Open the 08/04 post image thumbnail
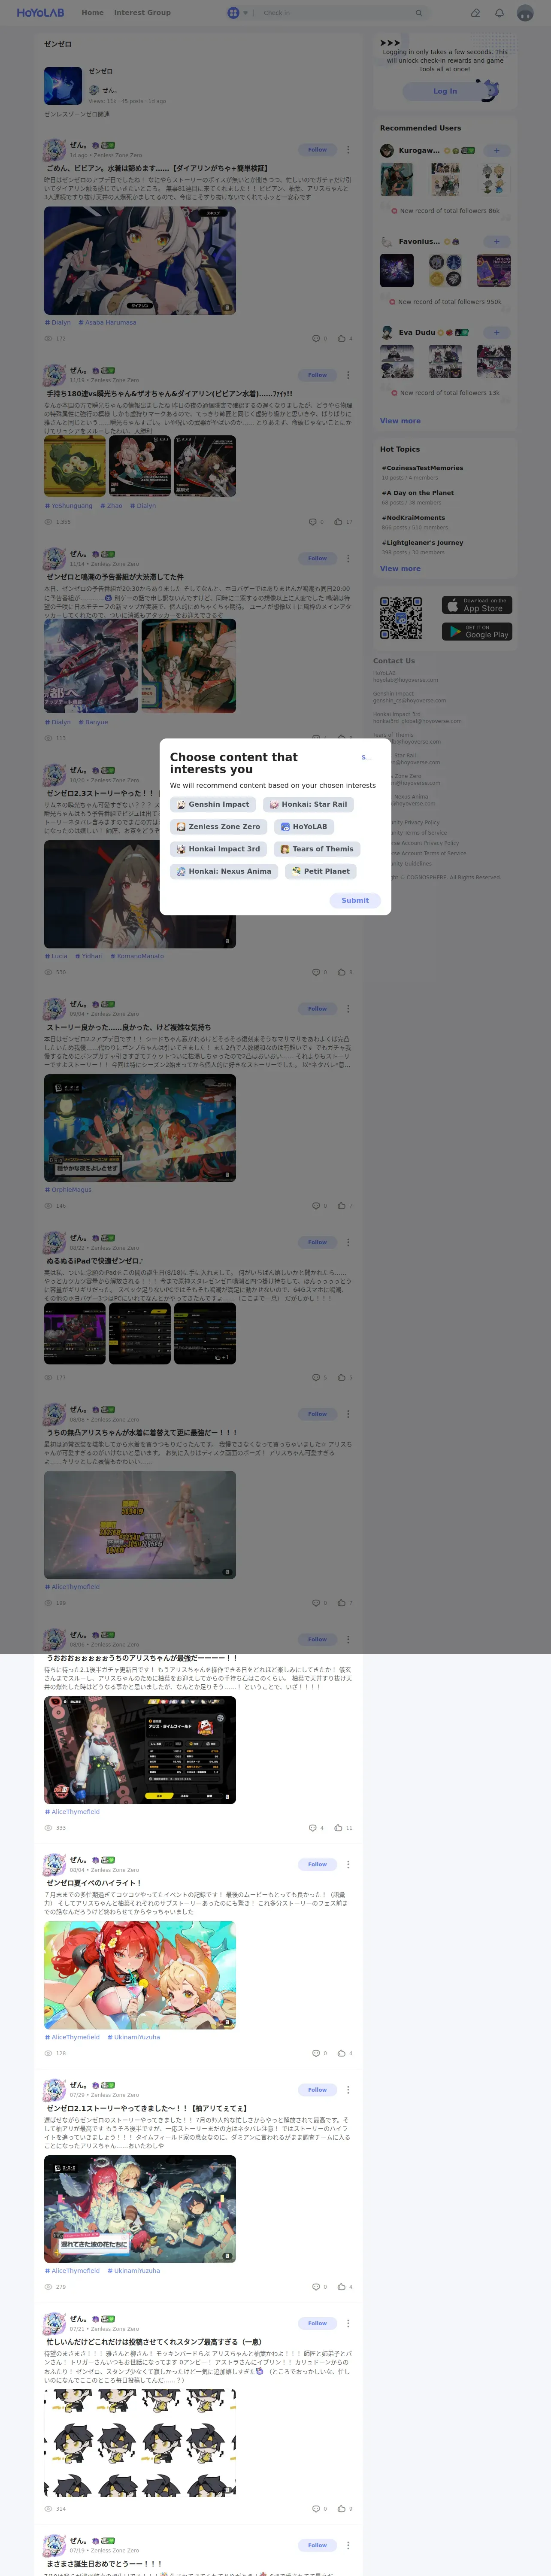This screenshot has width=551, height=2576. (140, 1975)
